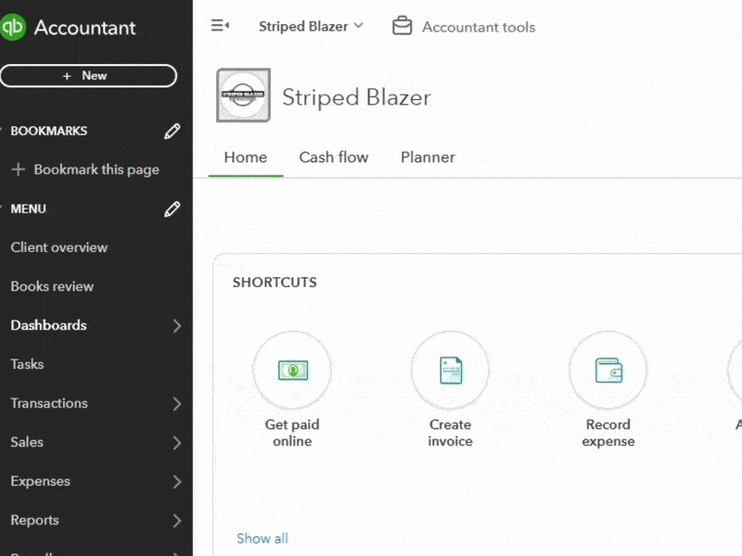Edit the menu using the pencil icon
This screenshot has height=556, width=742.
coord(173,209)
